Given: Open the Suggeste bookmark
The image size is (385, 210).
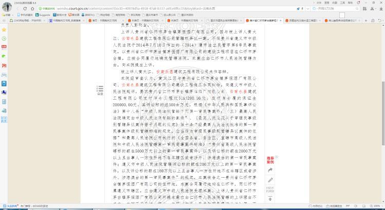Looking at the screenshot, I should pos(43,15).
